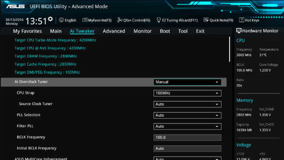
Task: Click Target CPU @ AVX Frequency text
Action: [x=50, y=48]
